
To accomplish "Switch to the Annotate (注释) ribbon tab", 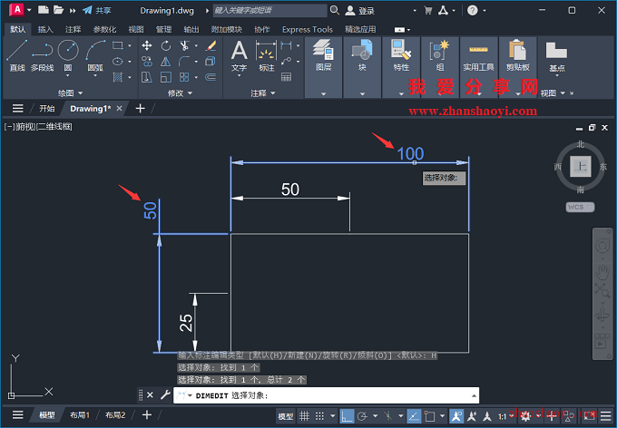I will 73,30.
